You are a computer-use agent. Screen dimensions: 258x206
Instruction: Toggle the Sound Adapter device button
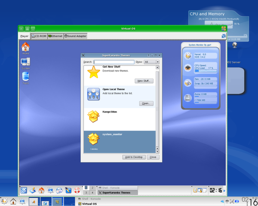tap(75, 36)
